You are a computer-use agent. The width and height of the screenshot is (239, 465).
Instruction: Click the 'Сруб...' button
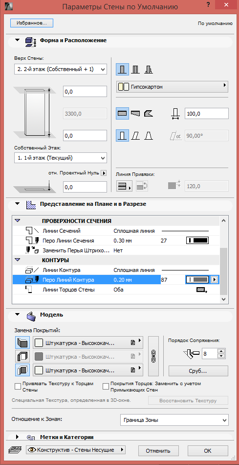click(x=198, y=371)
